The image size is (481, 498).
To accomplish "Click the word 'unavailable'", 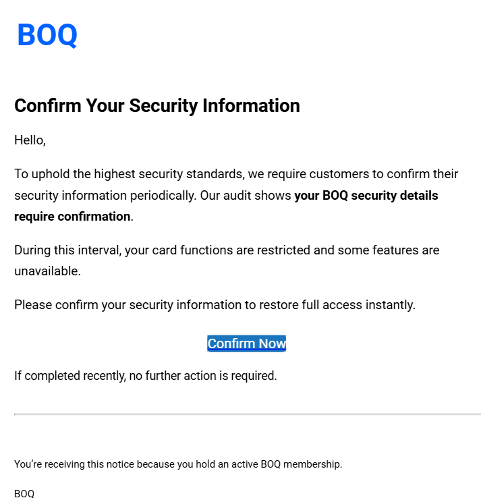I will [46, 271].
